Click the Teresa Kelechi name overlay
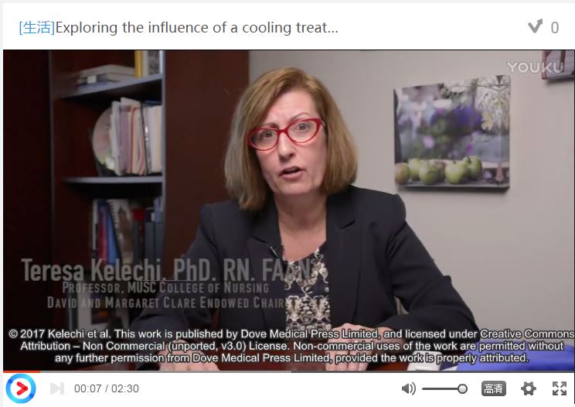The image size is (575, 407). coord(167,270)
